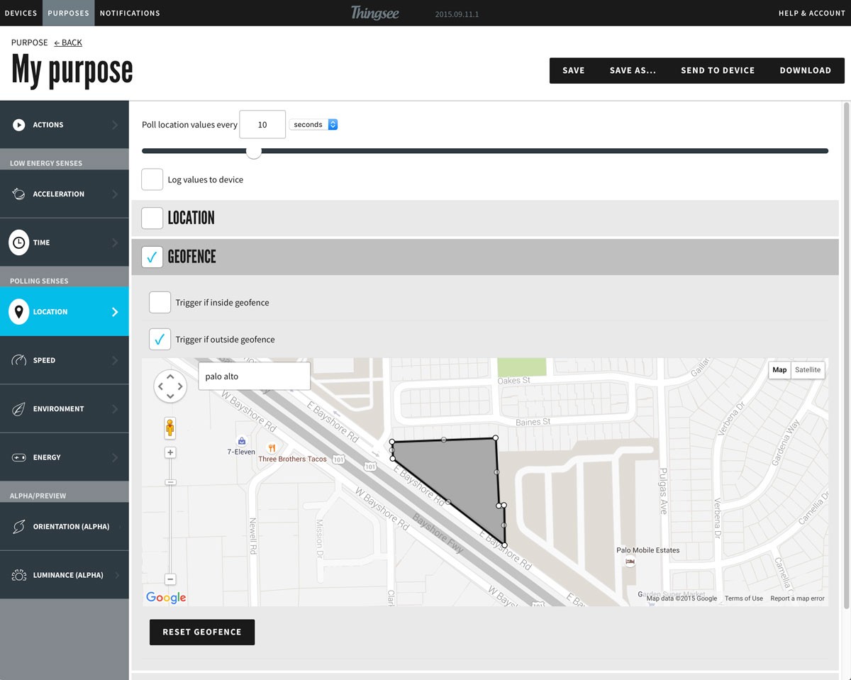Image resolution: width=851 pixels, height=680 pixels.
Task: Expand Acceleration via its chevron
Action: [x=115, y=194]
